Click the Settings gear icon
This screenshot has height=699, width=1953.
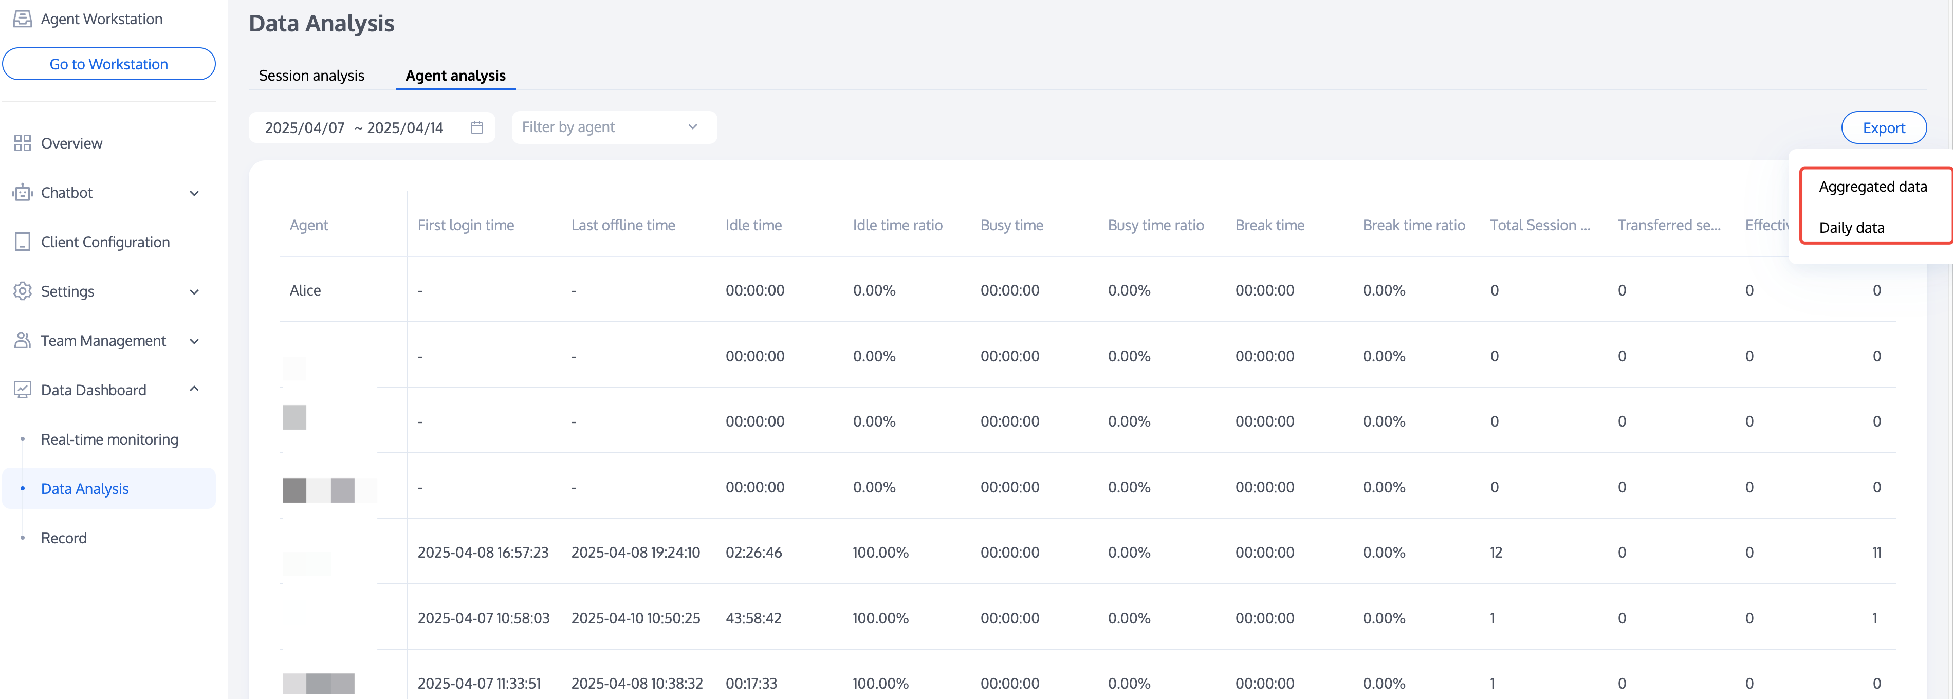pyautogui.click(x=23, y=291)
